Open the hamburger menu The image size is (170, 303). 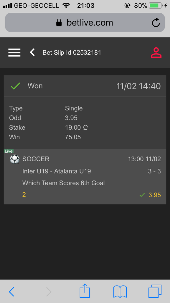point(14,53)
